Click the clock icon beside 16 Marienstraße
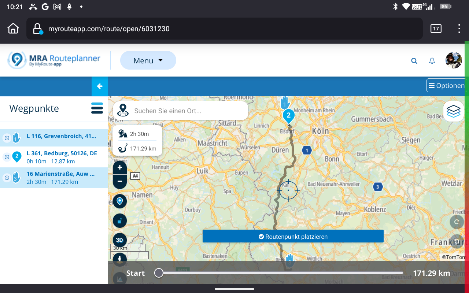 (x=7, y=178)
